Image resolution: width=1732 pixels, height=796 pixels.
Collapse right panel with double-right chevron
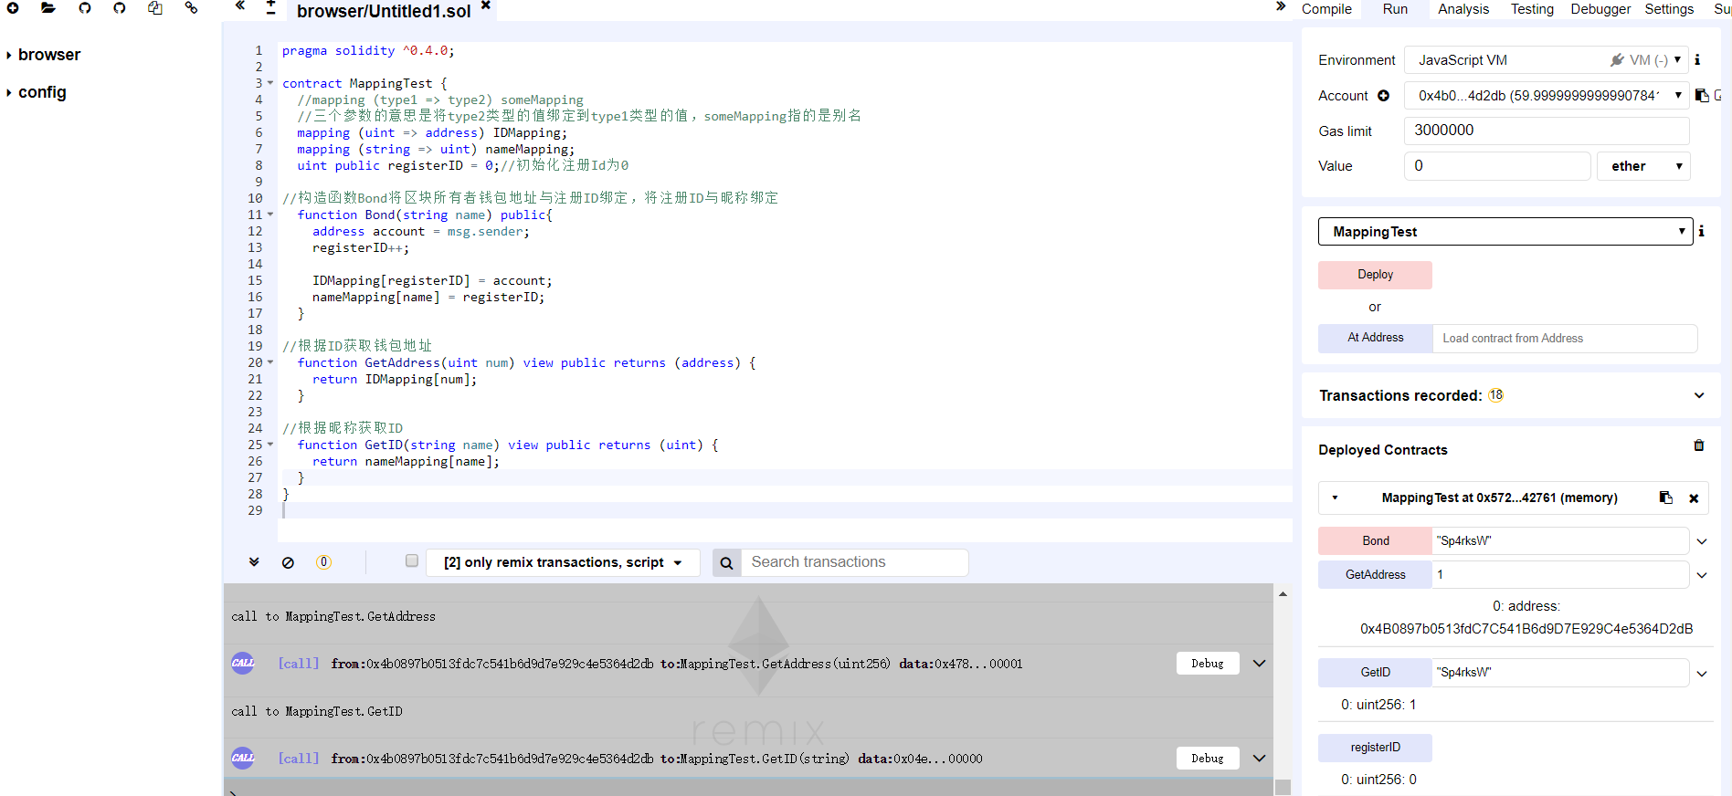point(1281,6)
